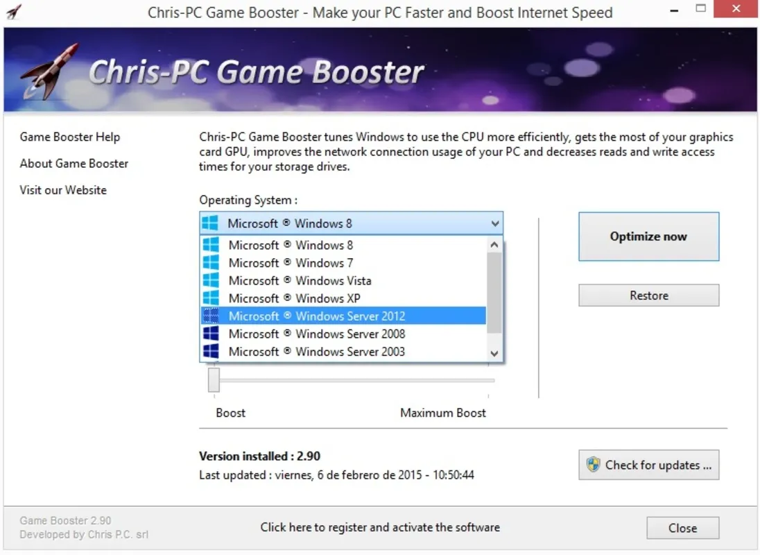Click the dropdown list scrollbar thumb

[494, 293]
